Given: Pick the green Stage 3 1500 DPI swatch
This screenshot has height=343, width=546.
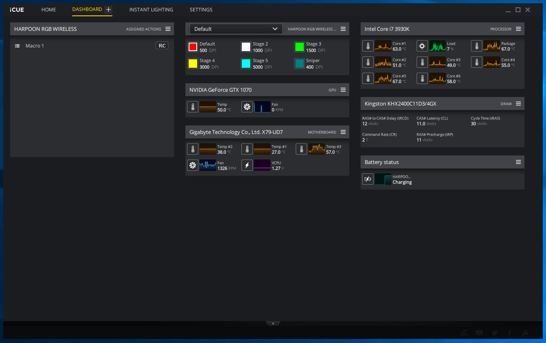Looking at the screenshot, I should pos(299,47).
